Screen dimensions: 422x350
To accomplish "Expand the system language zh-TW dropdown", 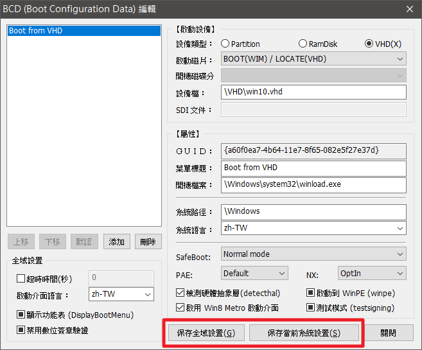I will [x=313, y=228].
